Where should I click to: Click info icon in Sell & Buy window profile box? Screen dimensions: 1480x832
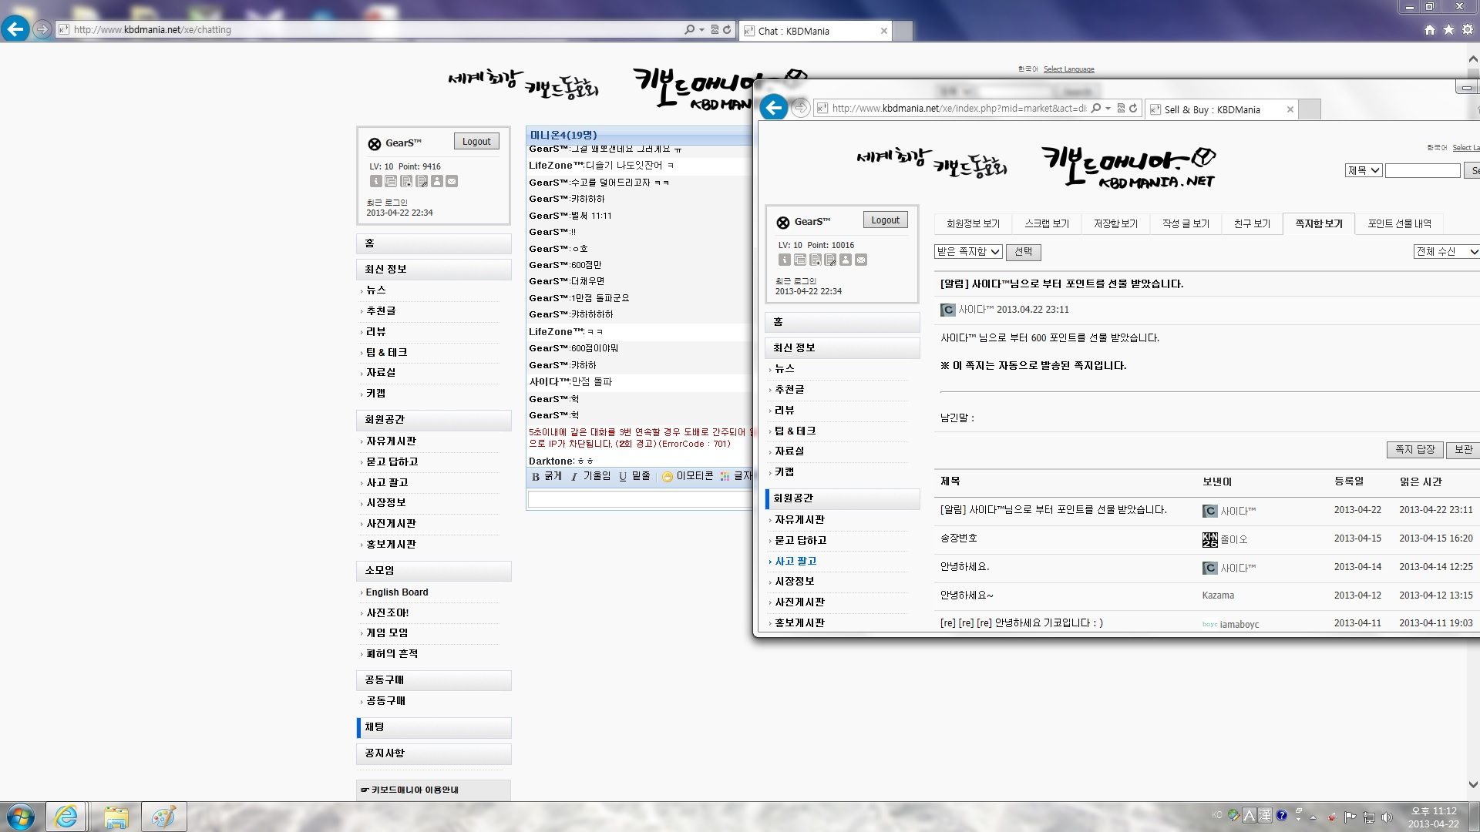[785, 260]
